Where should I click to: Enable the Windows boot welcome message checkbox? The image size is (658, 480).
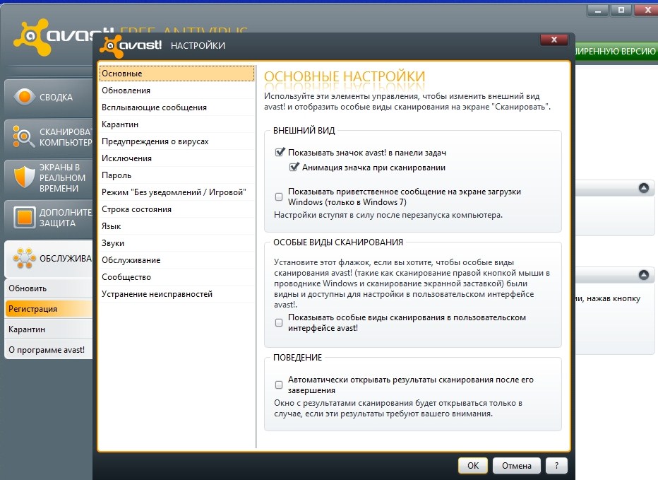279,197
